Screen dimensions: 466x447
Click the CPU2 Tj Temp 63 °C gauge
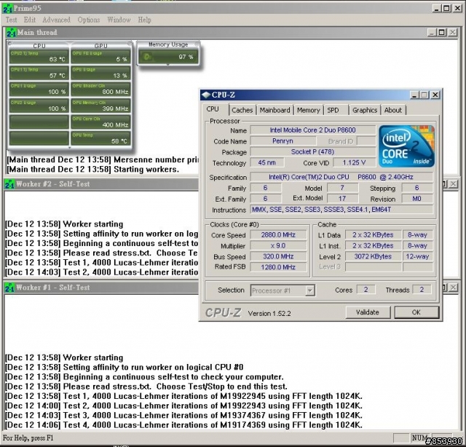(x=39, y=57)
